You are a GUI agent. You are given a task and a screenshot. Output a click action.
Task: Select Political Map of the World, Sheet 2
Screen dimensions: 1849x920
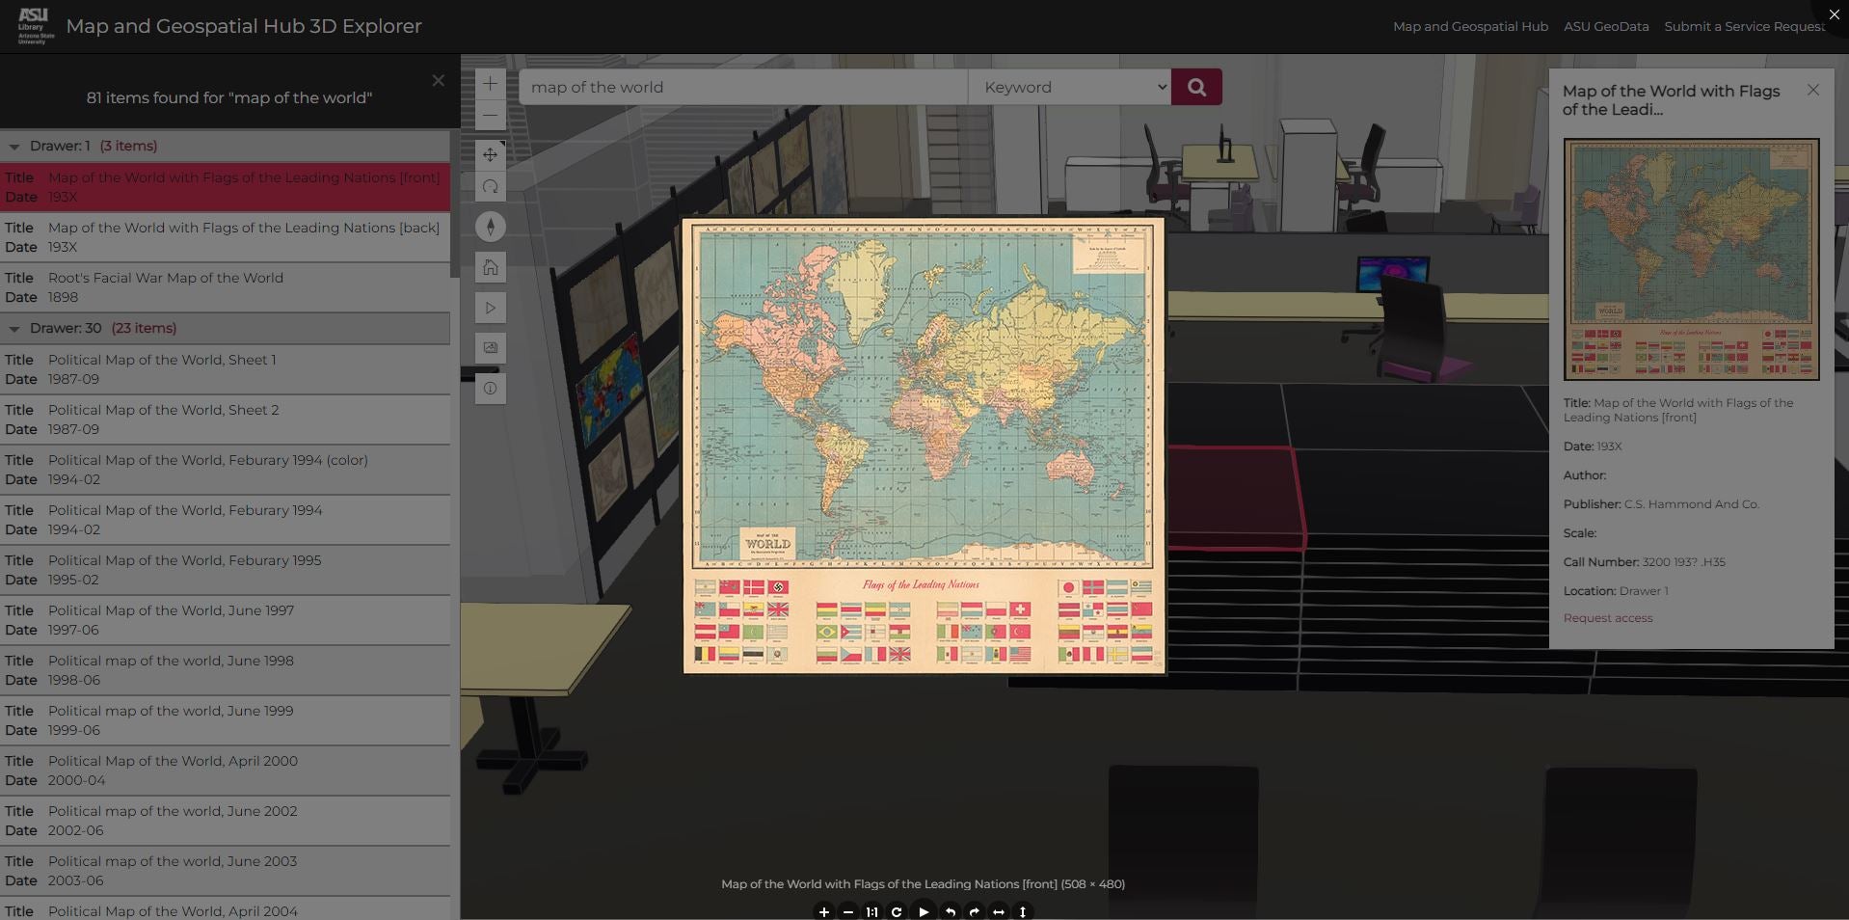point(225,419)
